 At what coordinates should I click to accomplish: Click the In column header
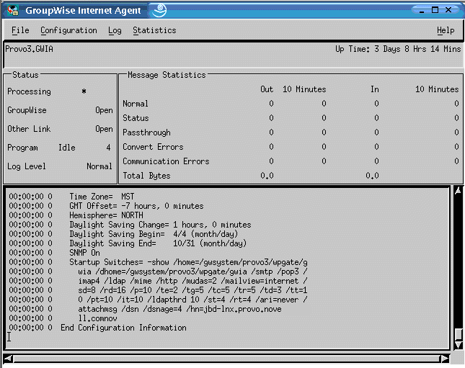click(375, 89)
